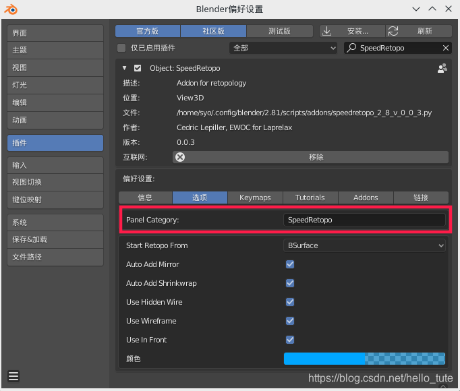Toggle the 官方版 filter button
Image resolution: width=460 pixels, height=391 pixels.
tap(148, 31)
